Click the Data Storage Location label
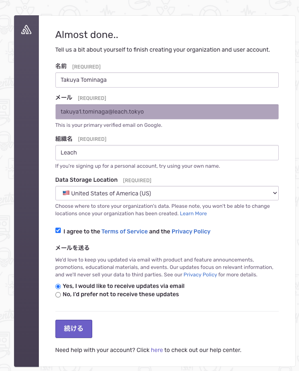This screenshot has width=299, height=371. [x=86, y=180]
